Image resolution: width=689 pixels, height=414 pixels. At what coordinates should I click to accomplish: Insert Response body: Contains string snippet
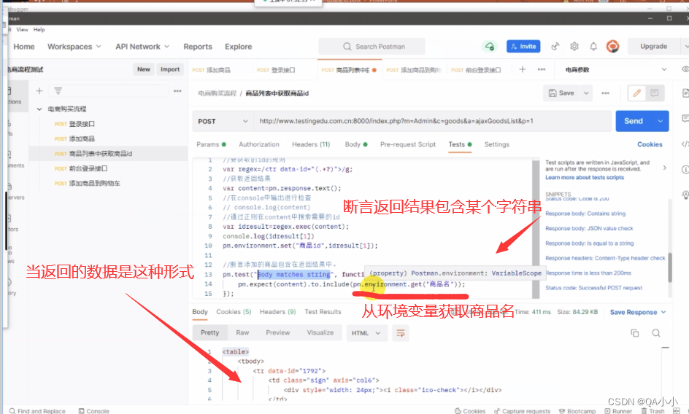click(x=585, y=214)
